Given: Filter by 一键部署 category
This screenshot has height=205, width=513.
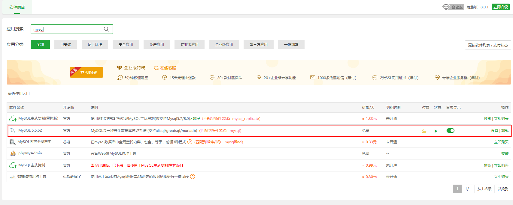Looking at the screenshot, I should pyautogui.click(x=291, y=44).
